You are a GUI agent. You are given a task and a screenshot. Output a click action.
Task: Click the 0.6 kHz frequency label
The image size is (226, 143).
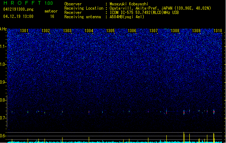[3, 136]
